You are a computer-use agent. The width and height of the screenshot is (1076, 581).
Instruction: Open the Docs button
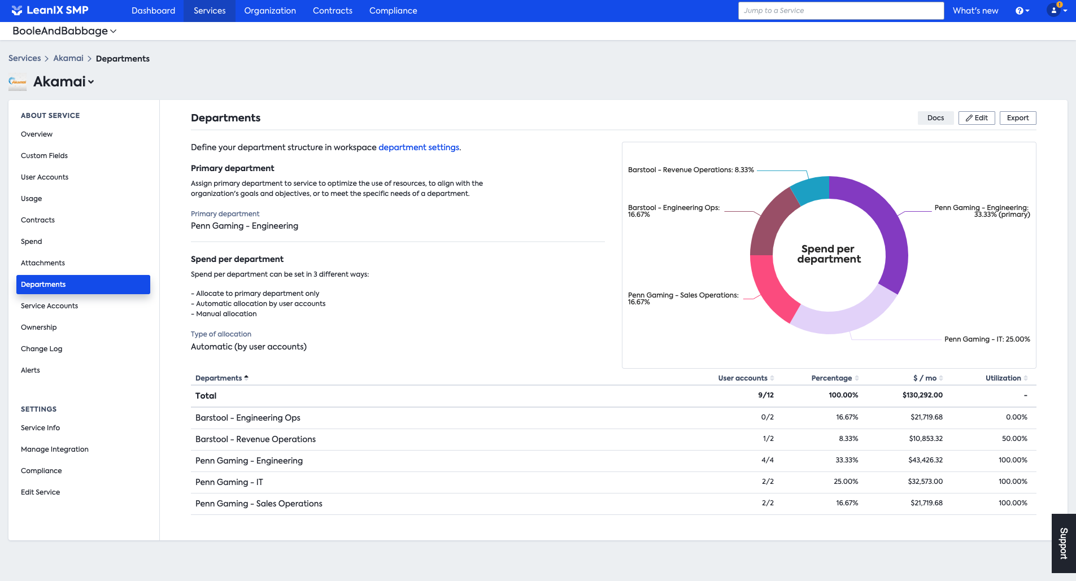coord(935,118)
